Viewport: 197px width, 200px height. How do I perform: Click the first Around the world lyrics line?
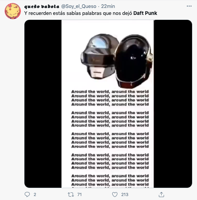pyautogui.click(x=110, y=92)
